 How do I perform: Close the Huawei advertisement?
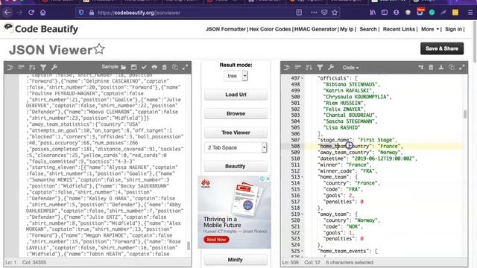tap(268, 179)
